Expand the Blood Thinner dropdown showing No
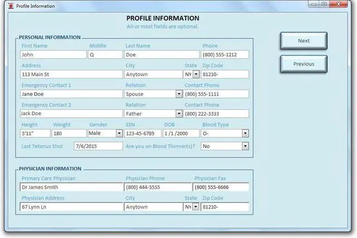 point(245,146)
